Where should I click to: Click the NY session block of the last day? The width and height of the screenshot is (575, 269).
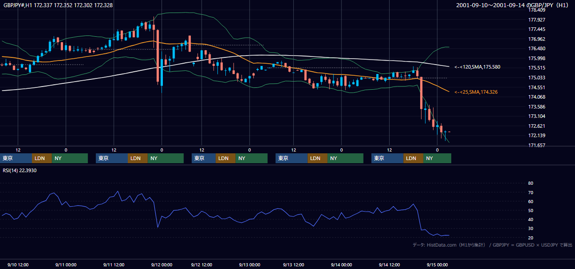click(x=437, y=158)
